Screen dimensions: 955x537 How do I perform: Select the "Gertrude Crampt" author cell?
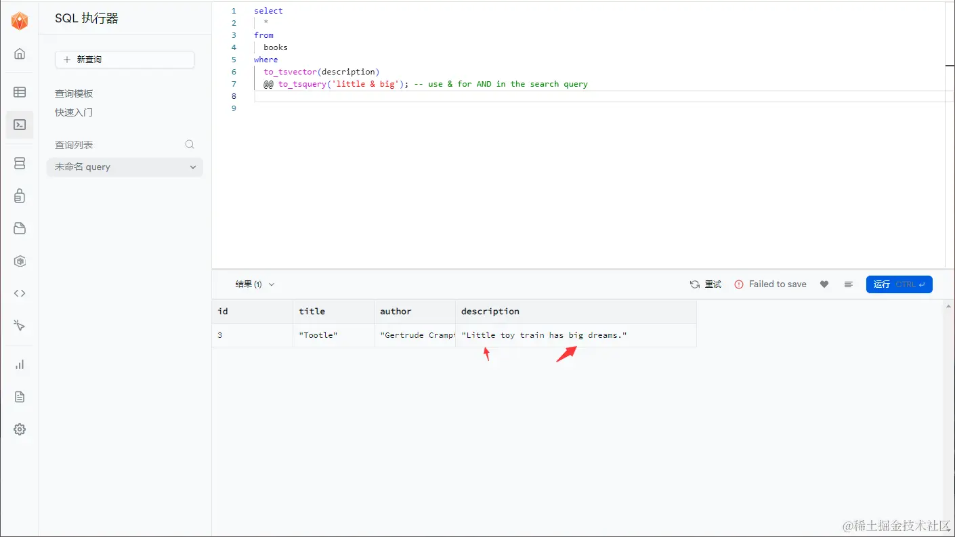(x=415, y=335)
